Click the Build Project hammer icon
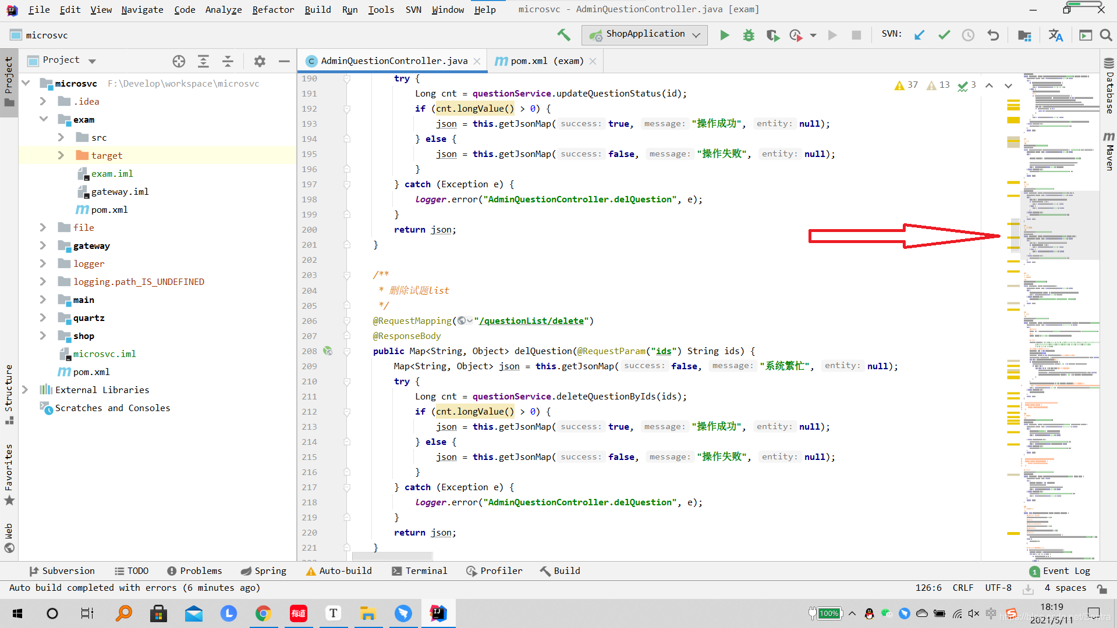This screenshot has width=1117, height=628. (563, 35)
